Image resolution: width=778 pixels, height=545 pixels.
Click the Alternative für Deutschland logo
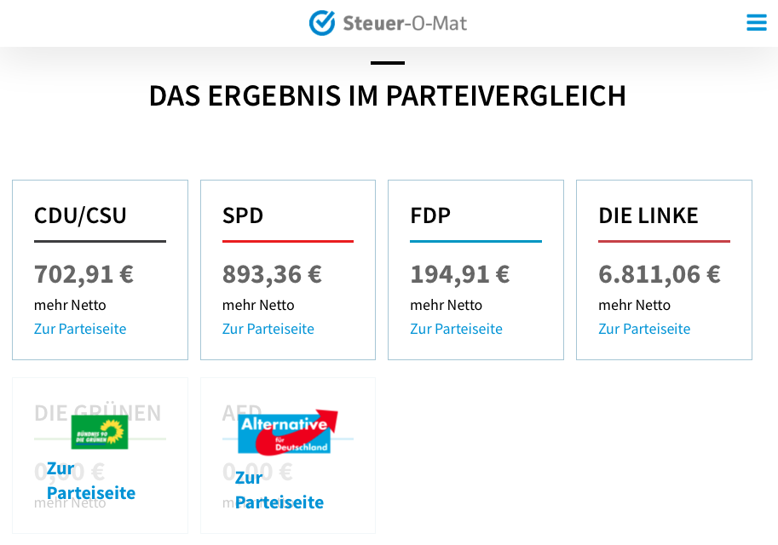(x=287, y=433)
